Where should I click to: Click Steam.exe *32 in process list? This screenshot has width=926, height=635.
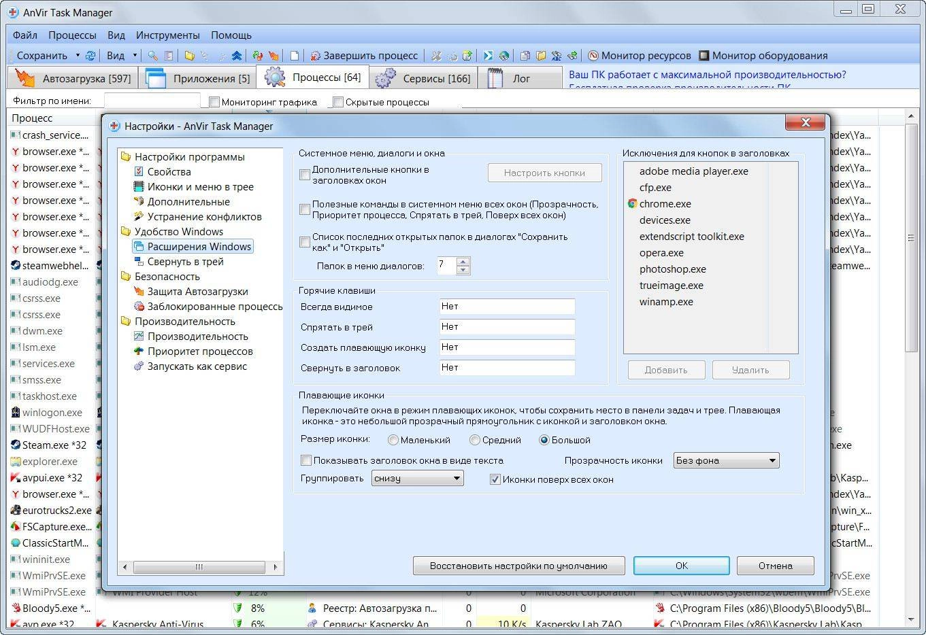point(54,445)
